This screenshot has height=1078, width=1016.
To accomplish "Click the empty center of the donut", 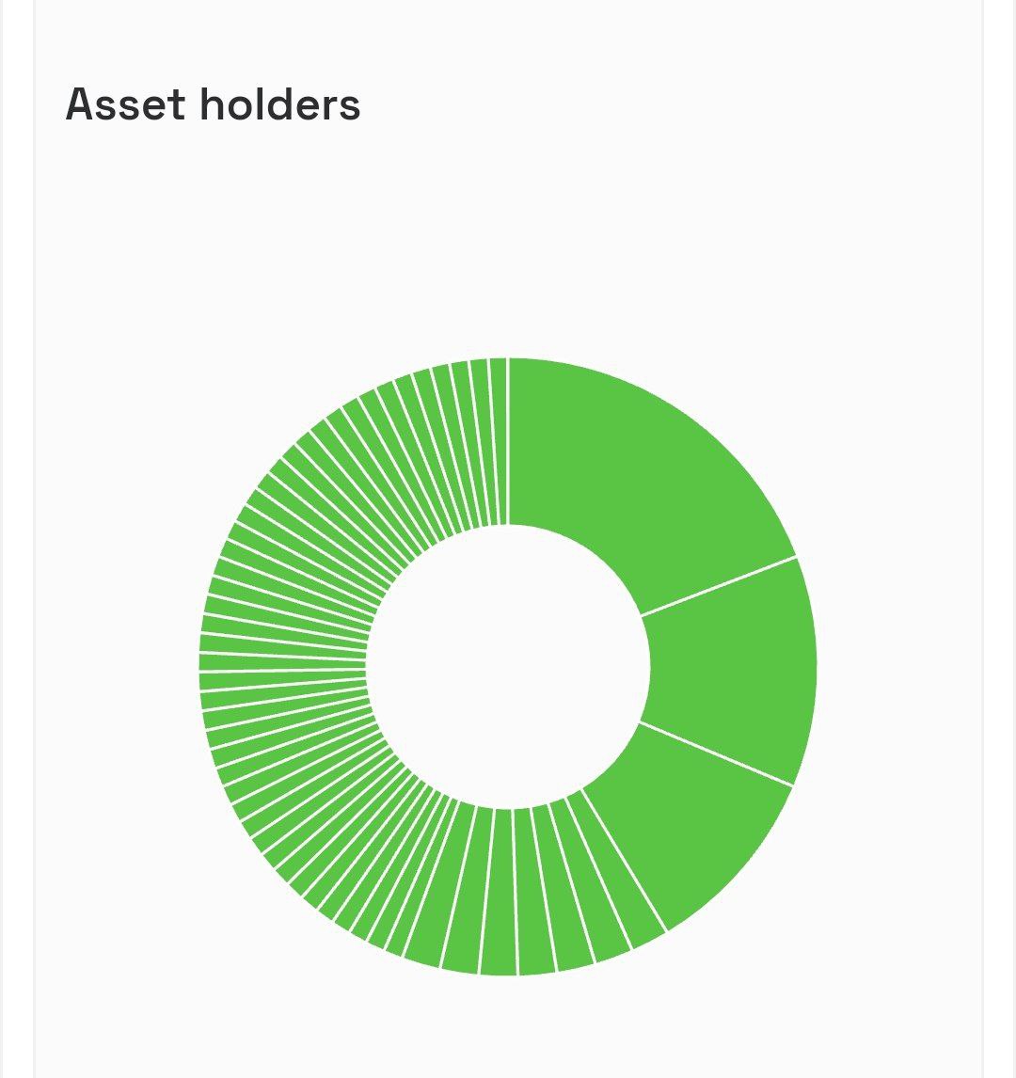I will click(508, 667).
